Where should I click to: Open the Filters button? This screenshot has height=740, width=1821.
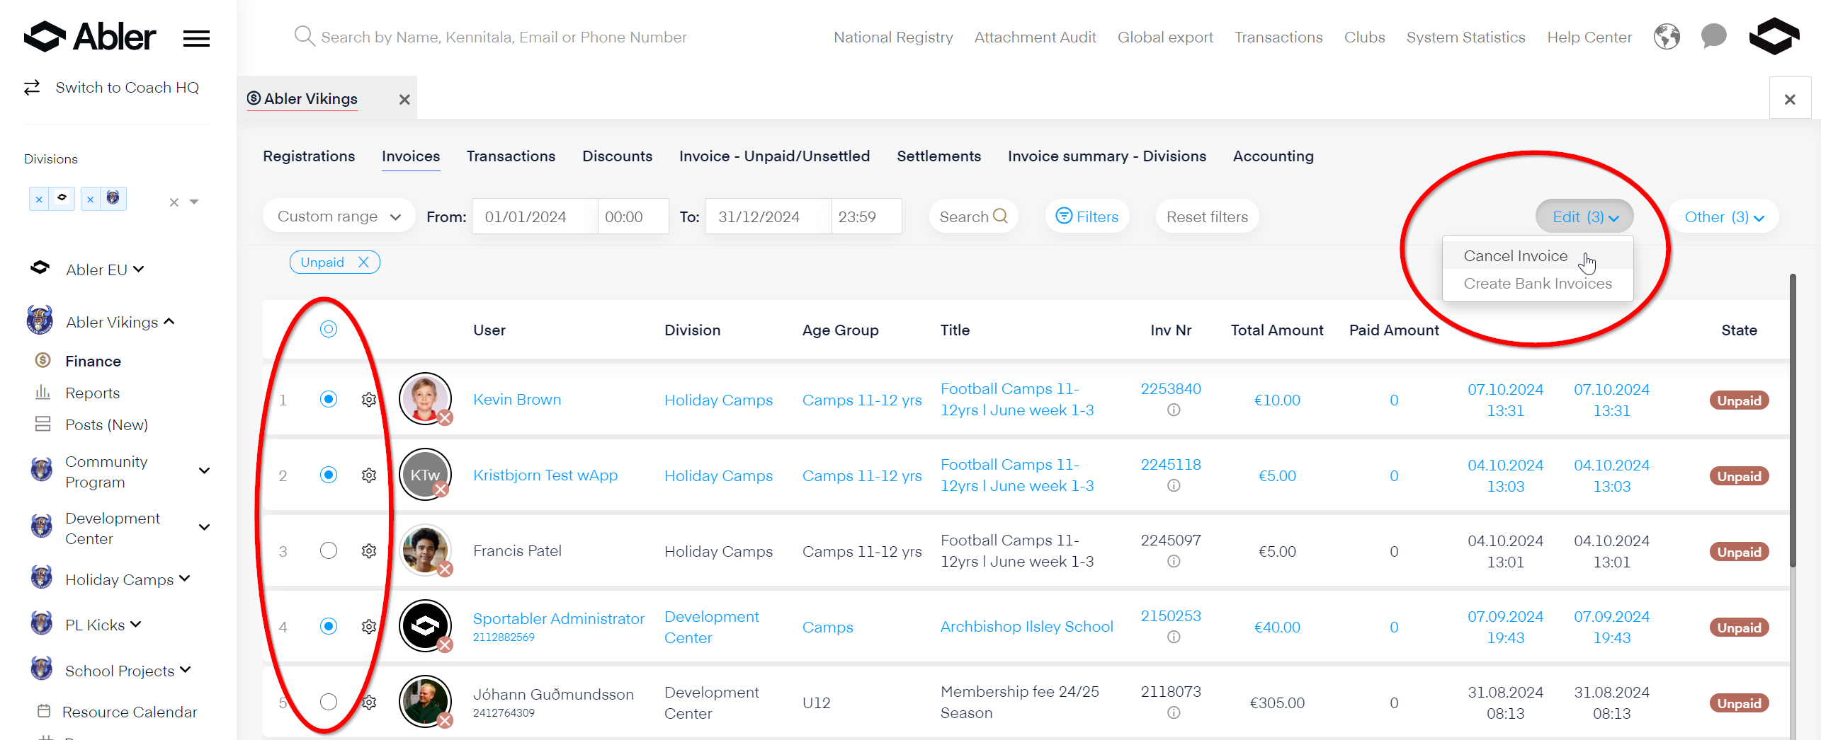pyautogui.click(x=1087, y=217)
